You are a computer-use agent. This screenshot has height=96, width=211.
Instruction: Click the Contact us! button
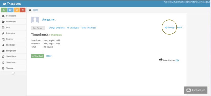pyautogui.click(x=196, y=90)
